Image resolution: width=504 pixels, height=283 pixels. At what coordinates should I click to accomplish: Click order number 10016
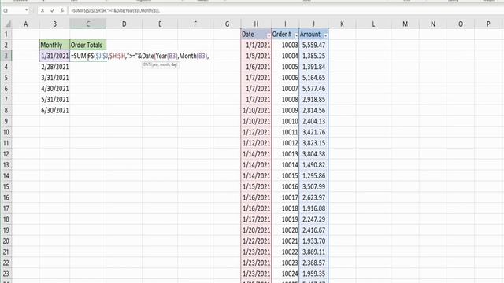[x=285, y=186]
